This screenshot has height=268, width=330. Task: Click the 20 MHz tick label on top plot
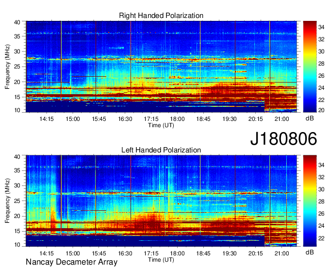click(x=17, y=82)
